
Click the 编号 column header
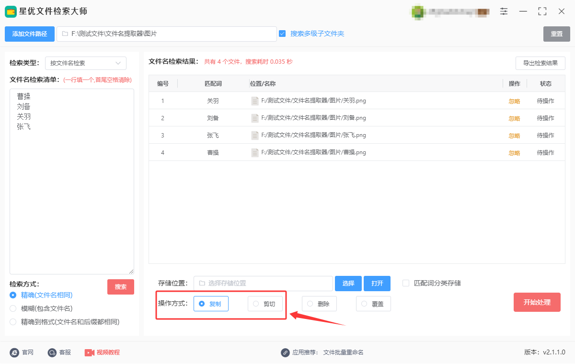(163, 84)
